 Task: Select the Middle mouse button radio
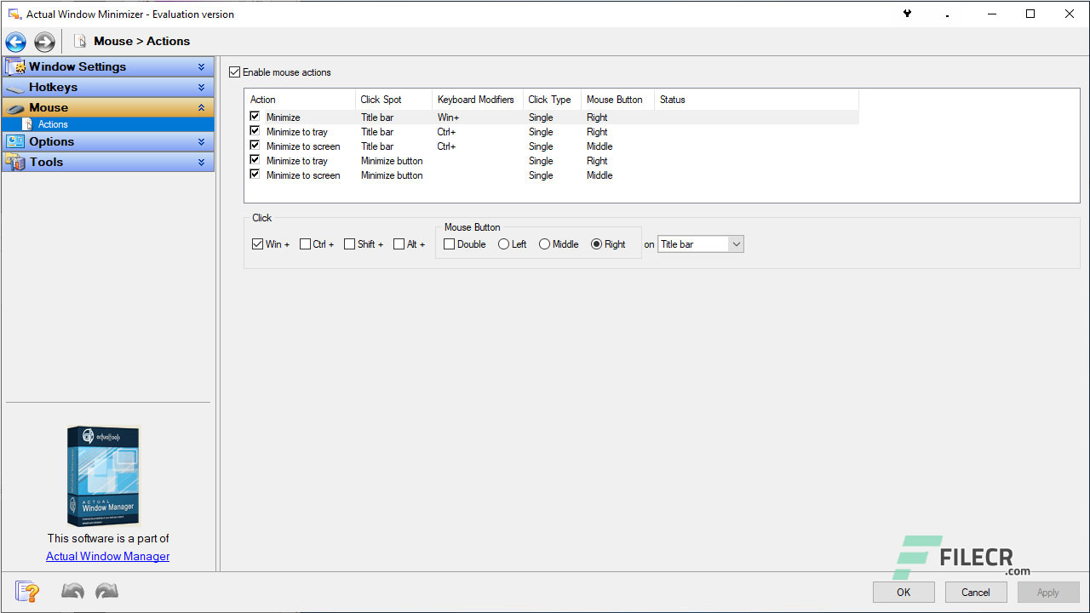pos(545,244)
